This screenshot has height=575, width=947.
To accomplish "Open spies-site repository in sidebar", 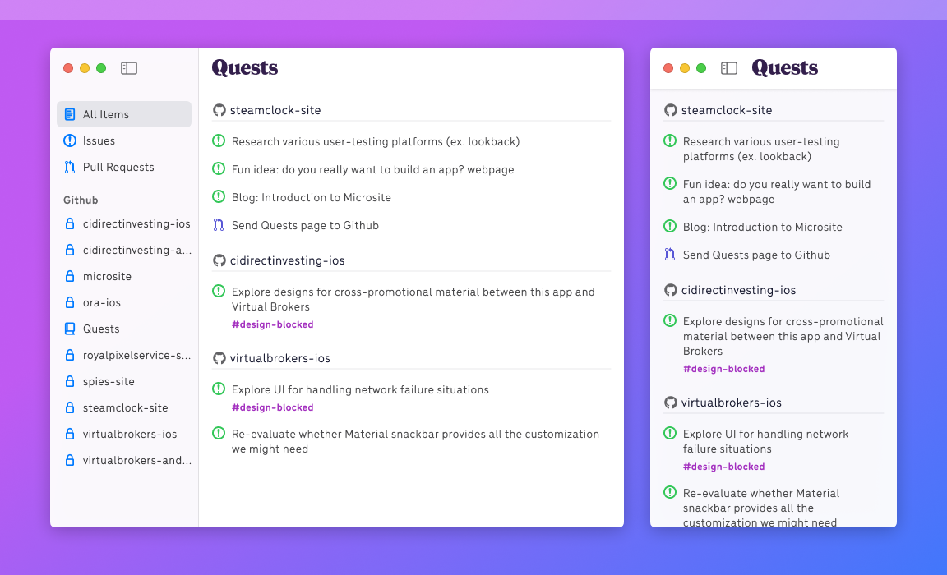I will tap(124, 381).
